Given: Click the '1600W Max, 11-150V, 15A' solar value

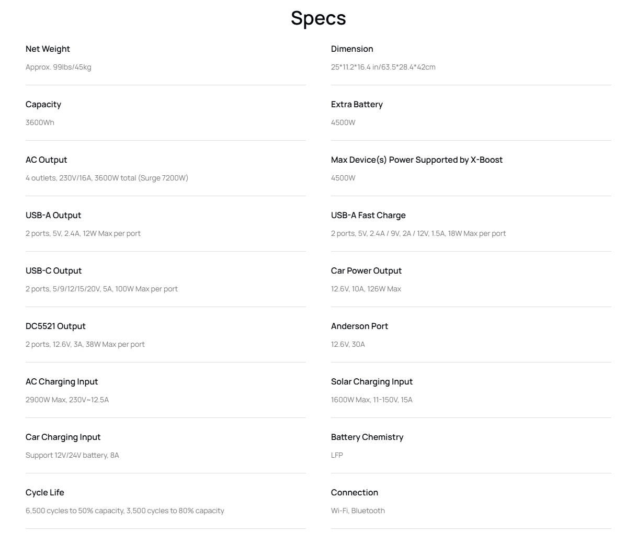Looking at the screenshot, I should point(371,400).
